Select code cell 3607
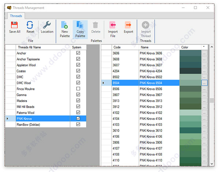 (x=125, y=65)
